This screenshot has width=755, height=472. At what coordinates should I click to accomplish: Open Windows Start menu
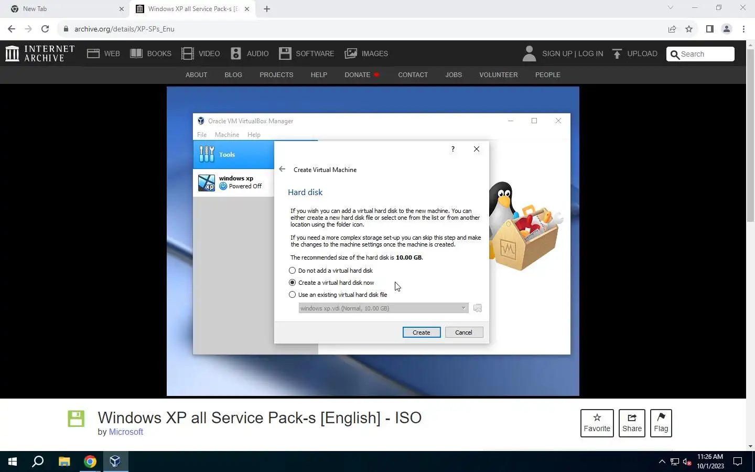(x=13, y=462)
